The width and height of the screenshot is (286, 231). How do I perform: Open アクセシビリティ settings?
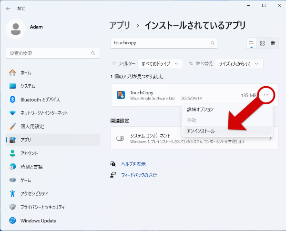(53, 193)
